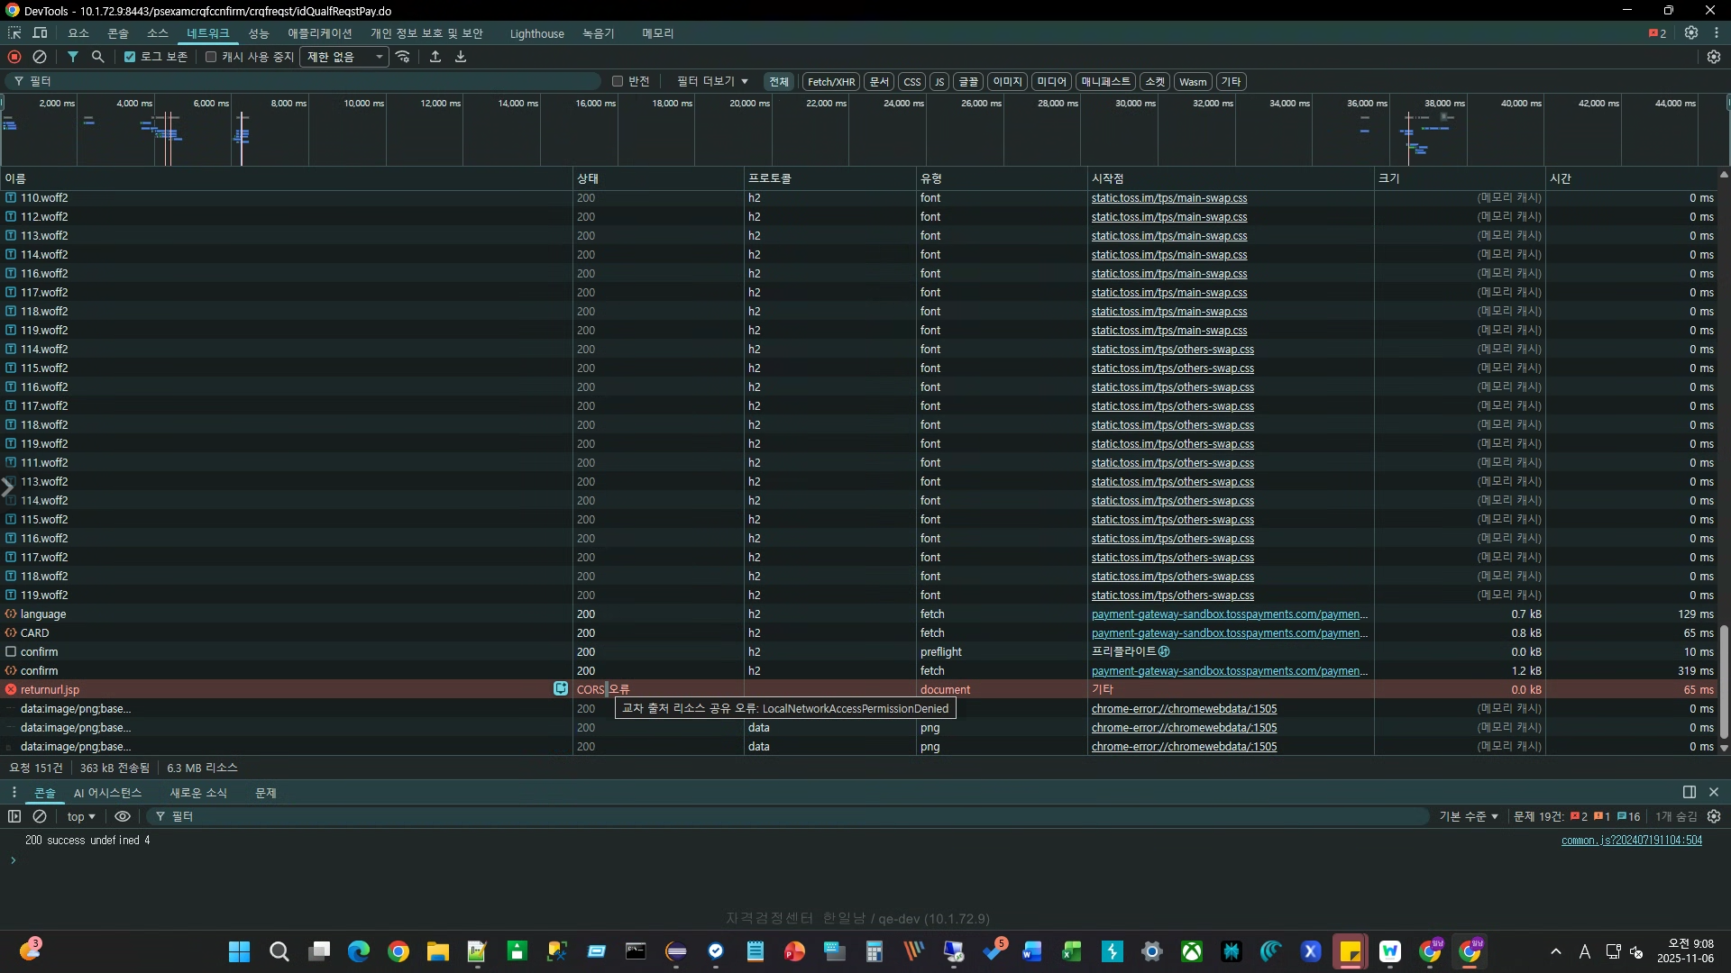The height and width of the screenshot is (973, 1731).
Task: Open the 기본 수준 log level dropdown
Action: [1469, 816]
